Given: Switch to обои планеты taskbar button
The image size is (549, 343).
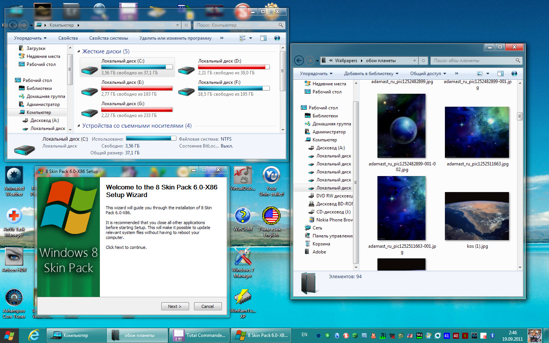Looking at the screenshot, I should click(x=138, y=335).
